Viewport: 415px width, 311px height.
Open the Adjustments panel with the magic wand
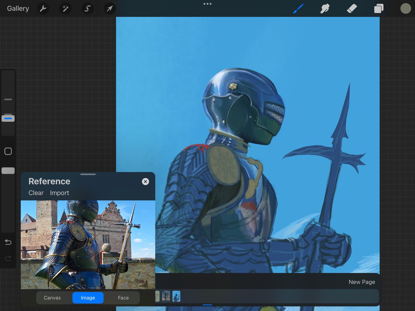65,8
